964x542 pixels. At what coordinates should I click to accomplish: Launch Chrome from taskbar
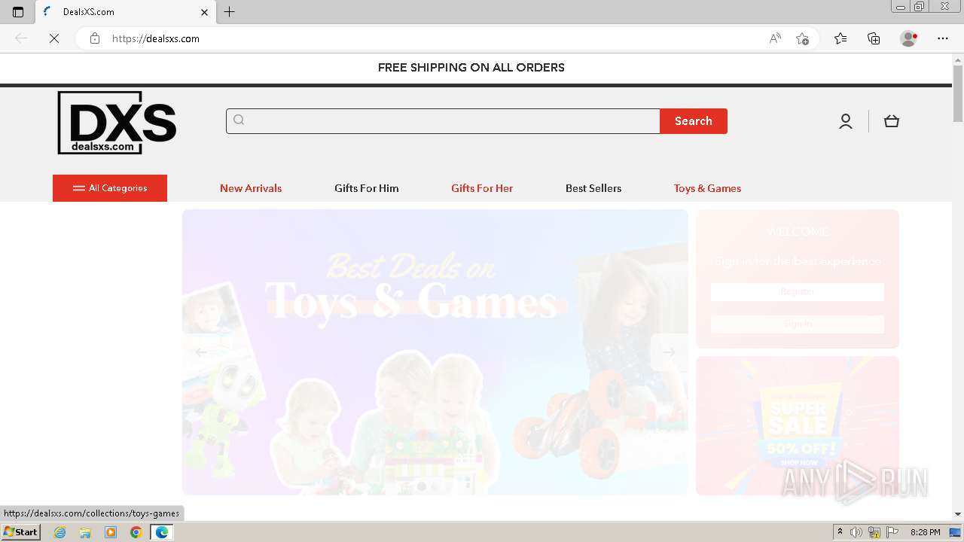[x=136, y=532]
